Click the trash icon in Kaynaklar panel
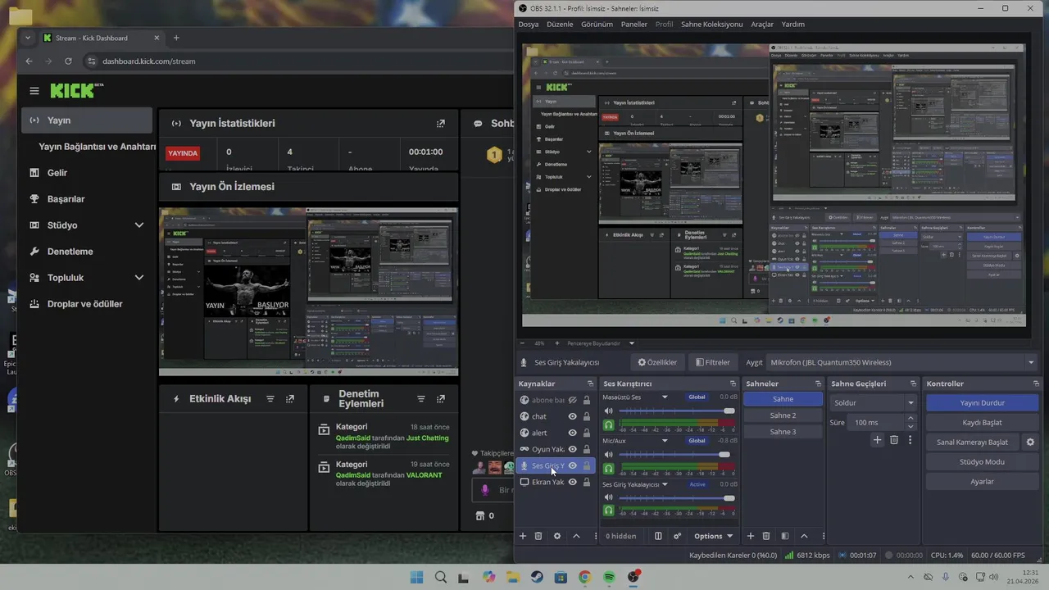The image size is (1049, 590). point(538,536)
